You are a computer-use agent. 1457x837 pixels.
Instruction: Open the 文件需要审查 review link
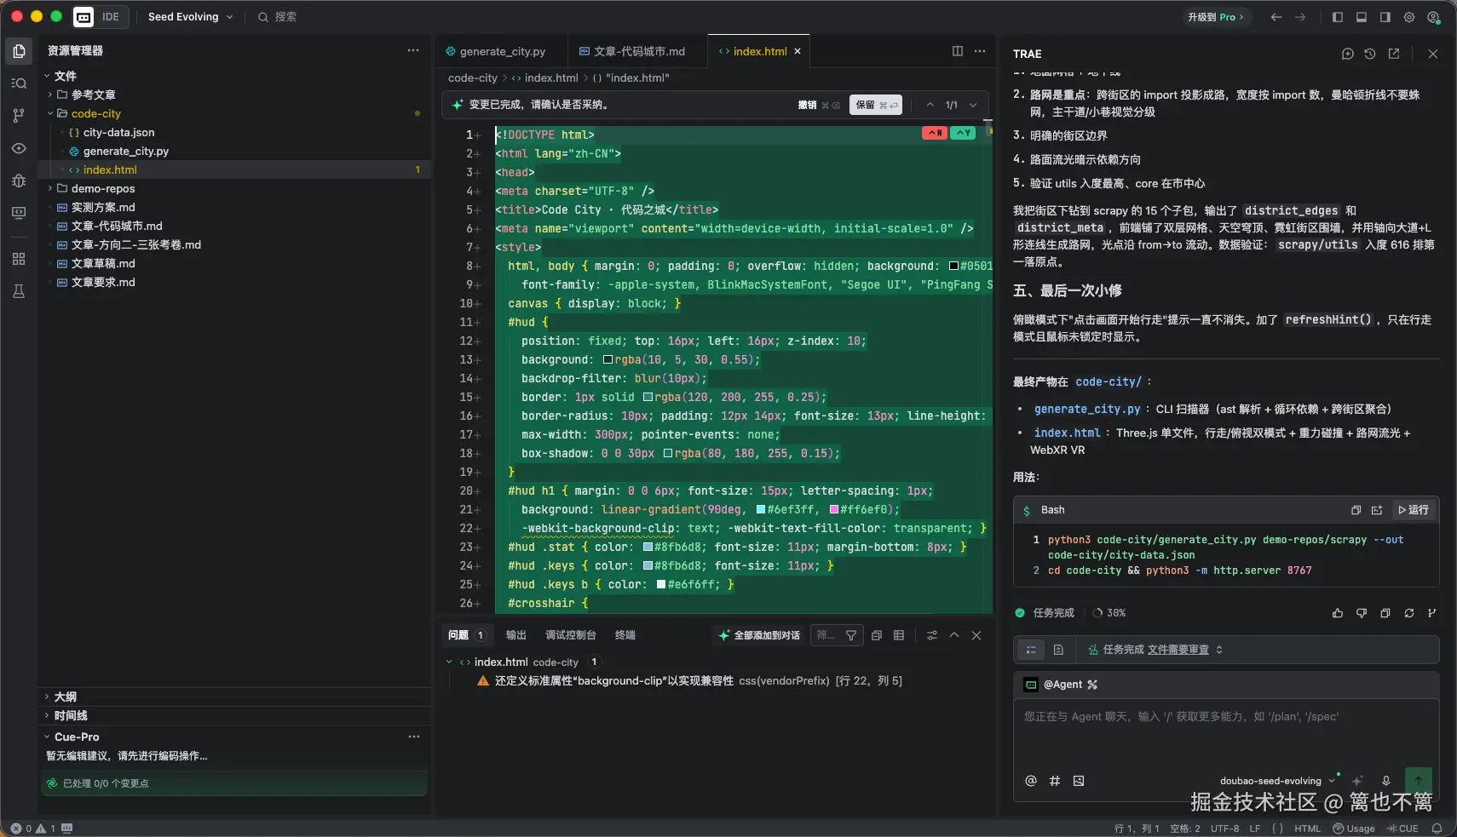(1178, 650)
